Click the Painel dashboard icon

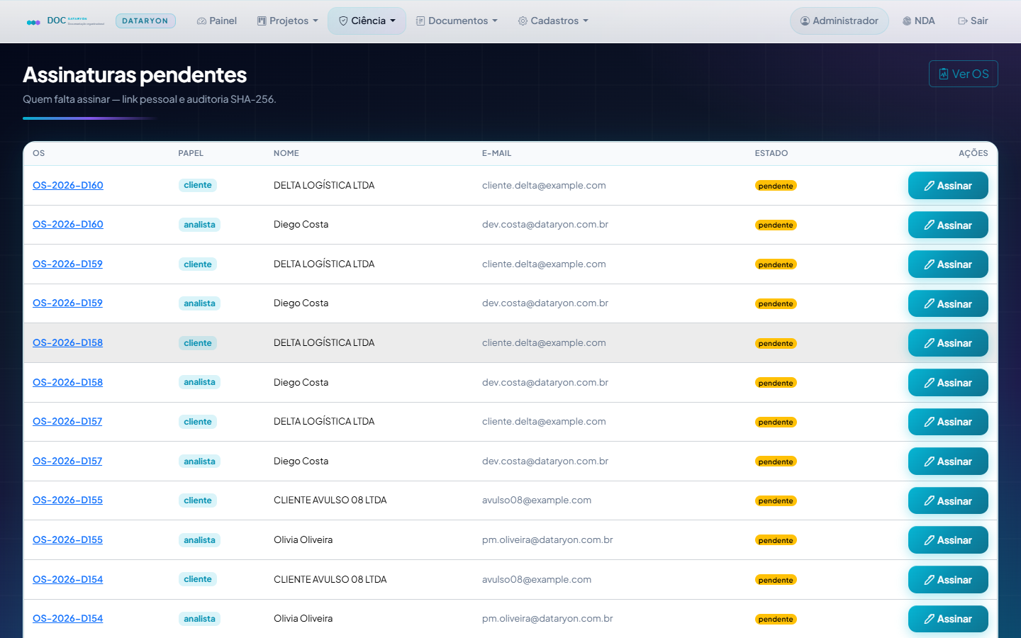[201, 21]
